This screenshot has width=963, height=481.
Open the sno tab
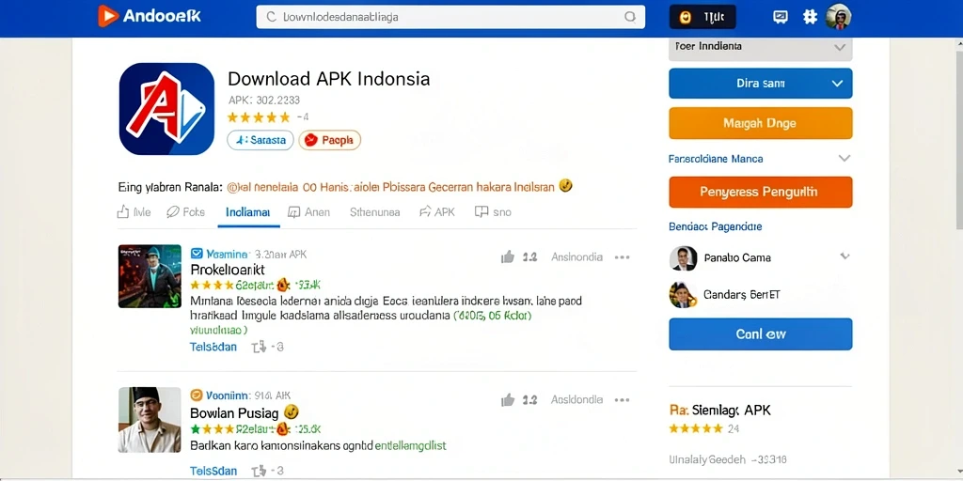[493, 212]
